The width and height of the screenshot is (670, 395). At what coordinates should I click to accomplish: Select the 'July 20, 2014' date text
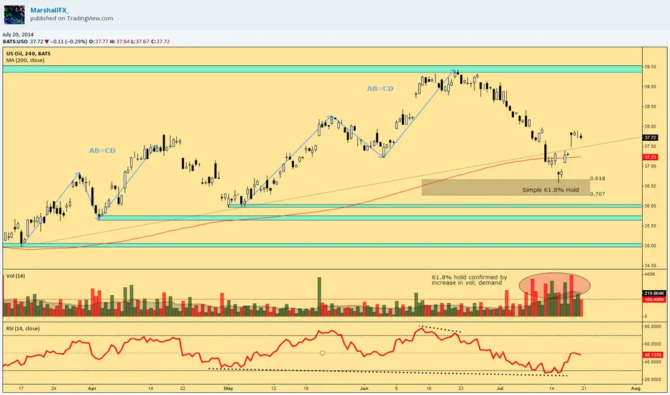[x=18, y=34]
